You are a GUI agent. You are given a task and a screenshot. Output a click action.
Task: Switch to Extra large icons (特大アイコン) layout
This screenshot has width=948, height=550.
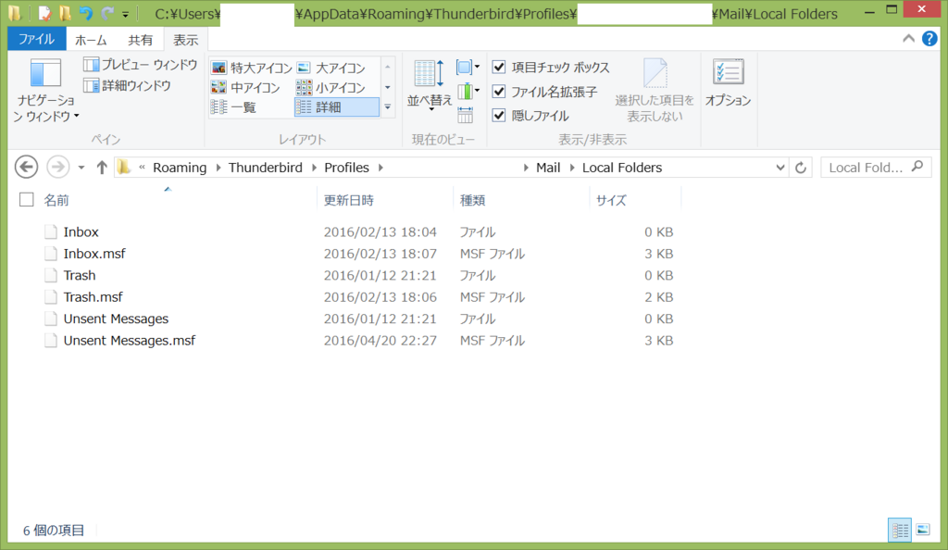(252, 68)
